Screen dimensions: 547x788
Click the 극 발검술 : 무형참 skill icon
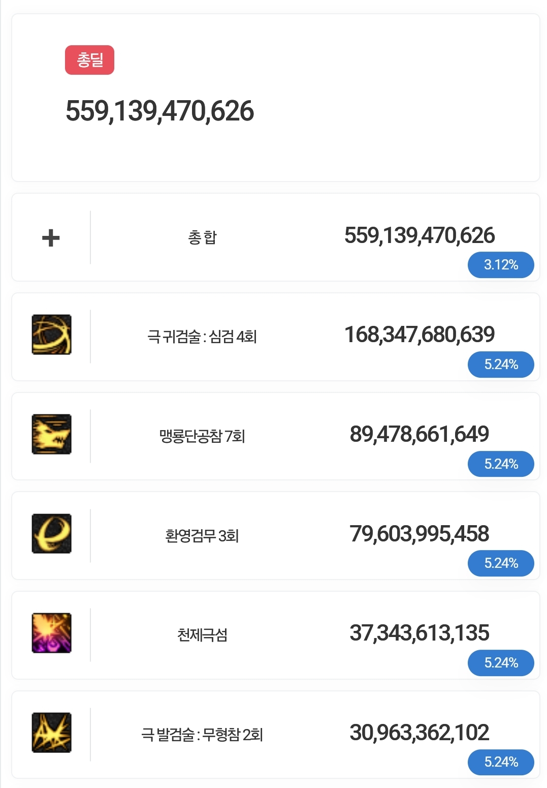[51, 733]
